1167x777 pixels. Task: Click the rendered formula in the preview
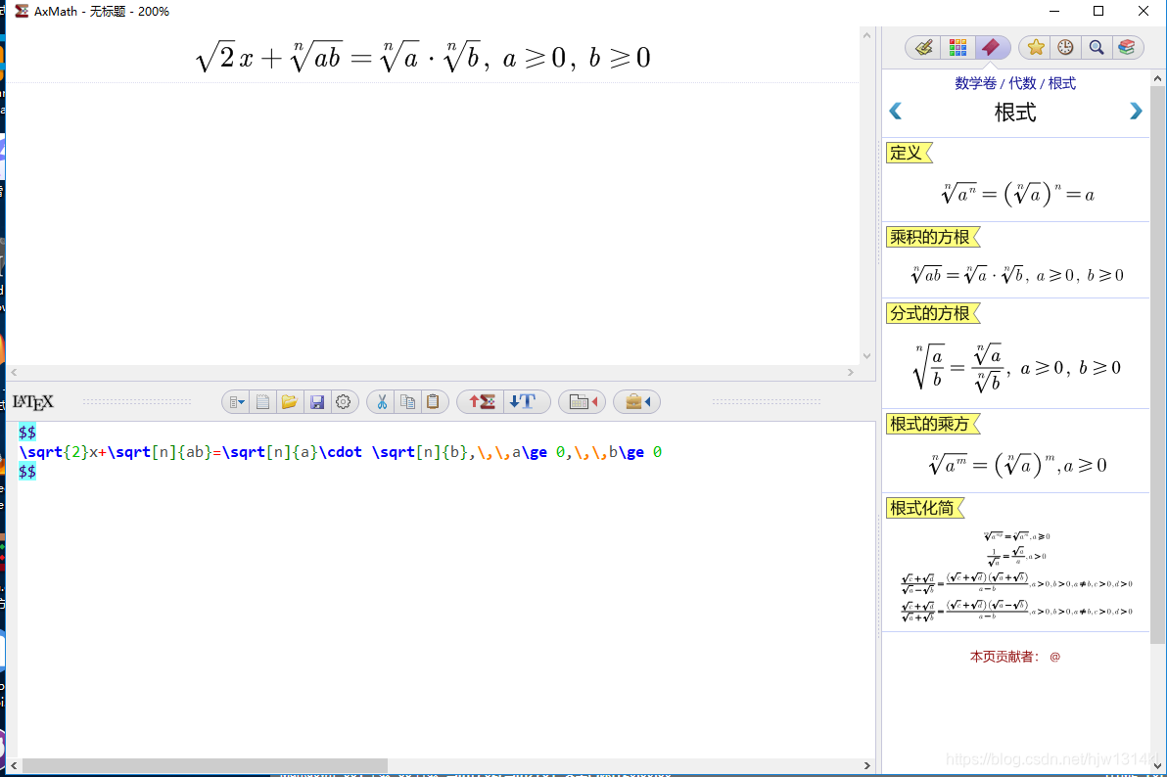pyautogui.click(x=423, y=57)
